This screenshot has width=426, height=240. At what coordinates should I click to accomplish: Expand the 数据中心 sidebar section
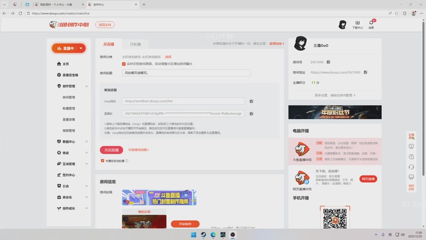click(87, 141)
